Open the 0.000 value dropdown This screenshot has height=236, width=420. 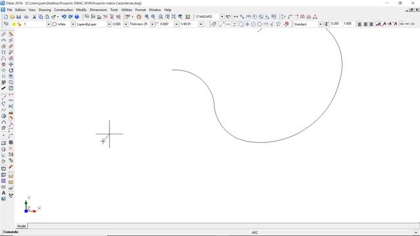click(125, 24)
